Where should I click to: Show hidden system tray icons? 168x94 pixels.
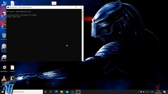tap(138, 92)
